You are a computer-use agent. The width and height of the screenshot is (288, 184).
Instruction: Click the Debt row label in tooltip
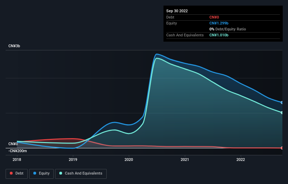click(x=170, y=17)
